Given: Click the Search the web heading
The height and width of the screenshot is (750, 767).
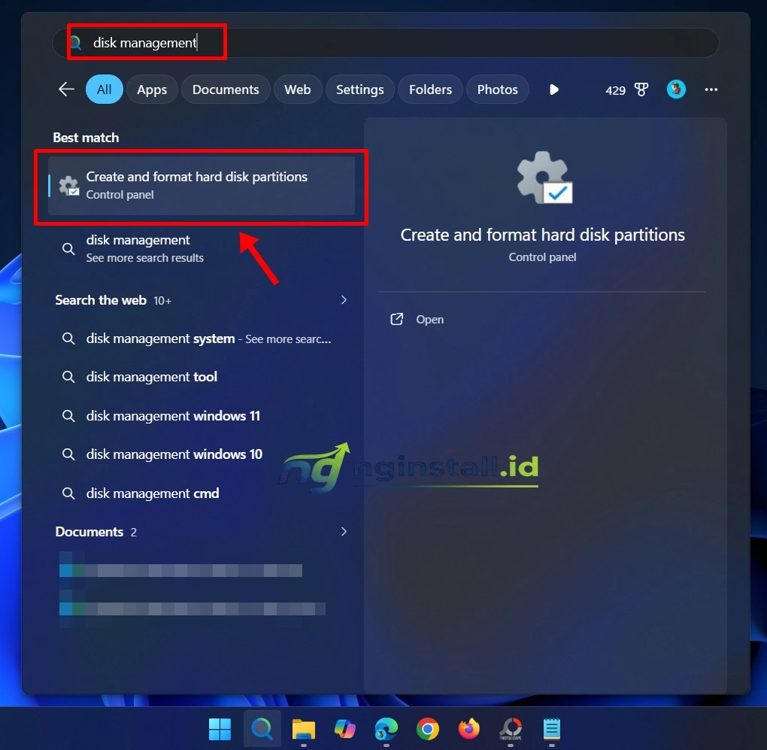Looking at the screenshot, I should 100,300.
